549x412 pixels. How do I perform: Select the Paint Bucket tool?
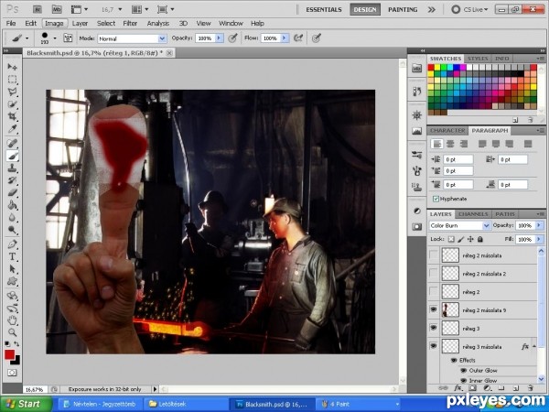[x=12, y=205]
